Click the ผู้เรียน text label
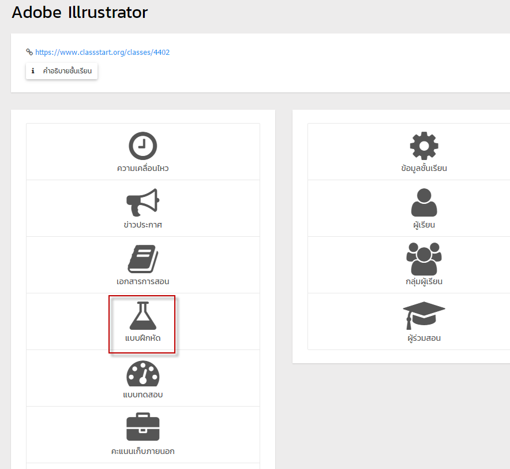This screenshot has height=469, width=510. (x=424, y=225)
